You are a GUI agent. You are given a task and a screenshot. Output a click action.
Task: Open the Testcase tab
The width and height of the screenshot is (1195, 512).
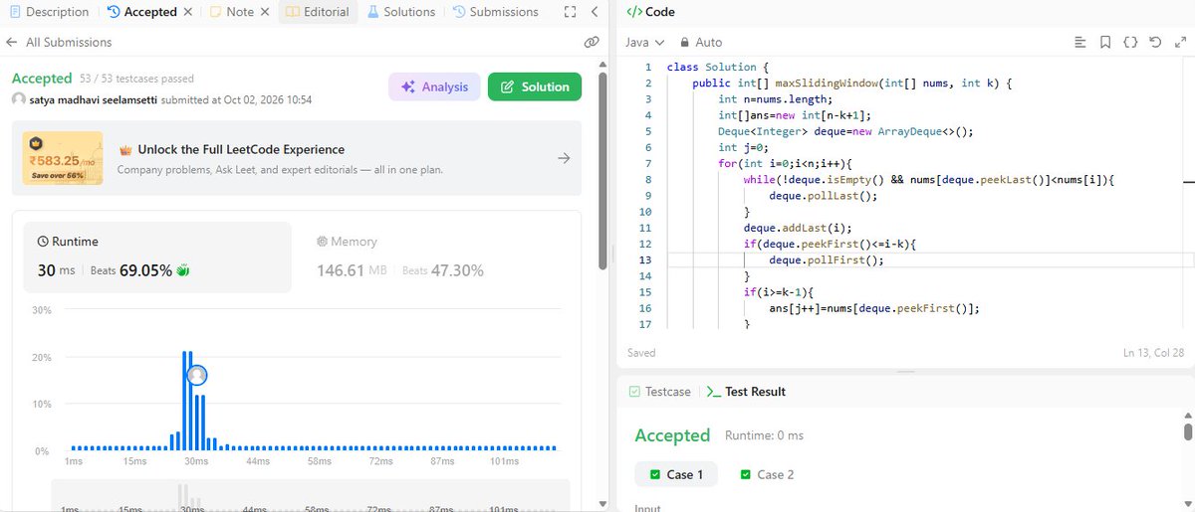coord(659,392)
